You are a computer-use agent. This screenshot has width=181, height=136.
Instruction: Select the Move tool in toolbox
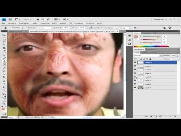tap(4, 35)
